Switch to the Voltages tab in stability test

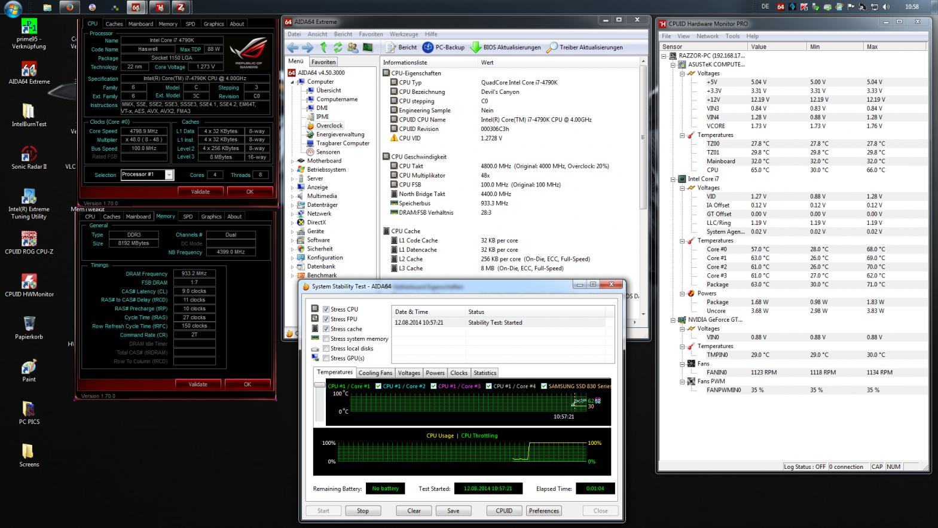pos(409,373)
